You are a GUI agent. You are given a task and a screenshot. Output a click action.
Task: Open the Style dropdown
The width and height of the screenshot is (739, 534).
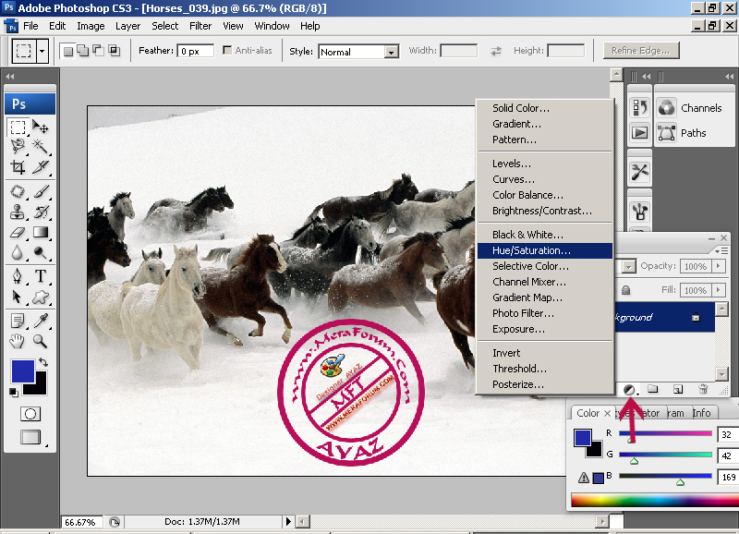tap(392, 52)
